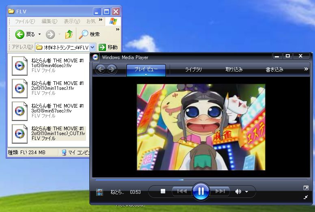Expand hidden menu items chevron
Viewport: 315px width, 212px height.
pos(101,19)
